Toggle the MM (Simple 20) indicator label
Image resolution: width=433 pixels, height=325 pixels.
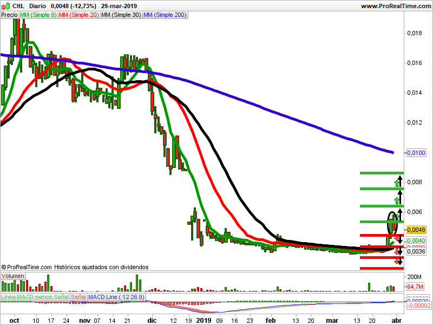point(78,15)
